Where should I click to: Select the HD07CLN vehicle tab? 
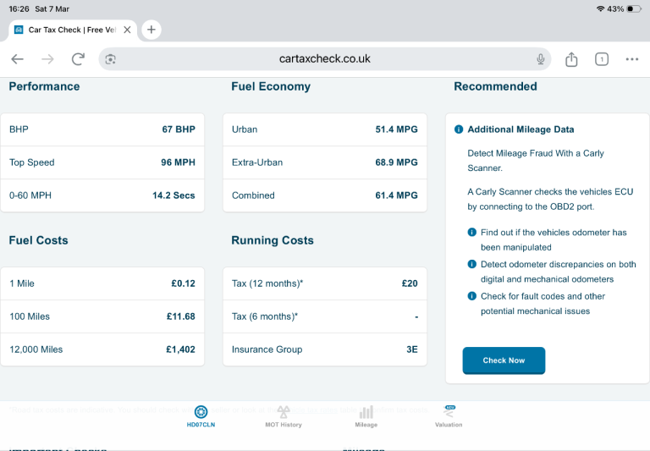[x=201, y=416]
